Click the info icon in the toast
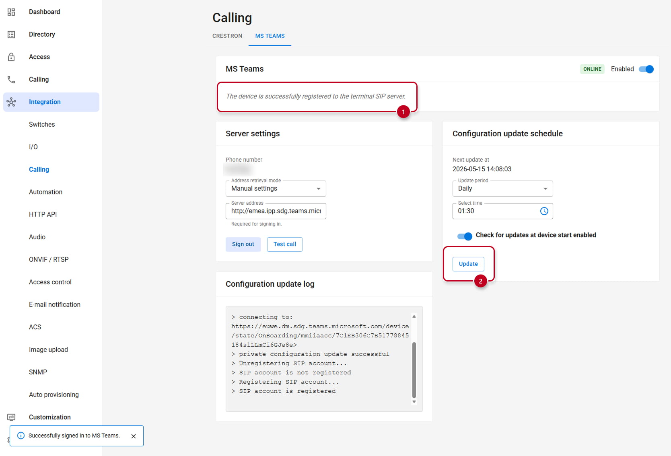The width and height of the screenshot is (671, 456). point(21,435)
